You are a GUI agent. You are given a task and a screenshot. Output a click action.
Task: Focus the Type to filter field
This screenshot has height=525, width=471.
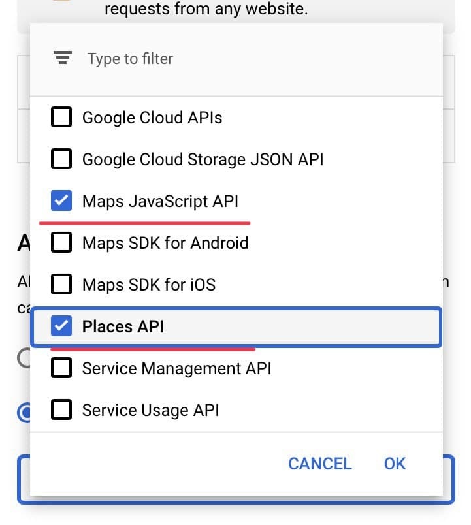pos(236,59)
